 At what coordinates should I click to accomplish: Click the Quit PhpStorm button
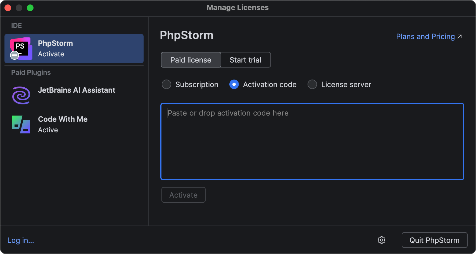point(434,240)
